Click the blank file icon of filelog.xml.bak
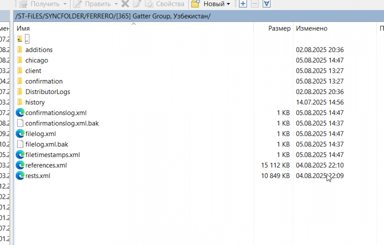 pyautogui.click(x=20, y=144)
